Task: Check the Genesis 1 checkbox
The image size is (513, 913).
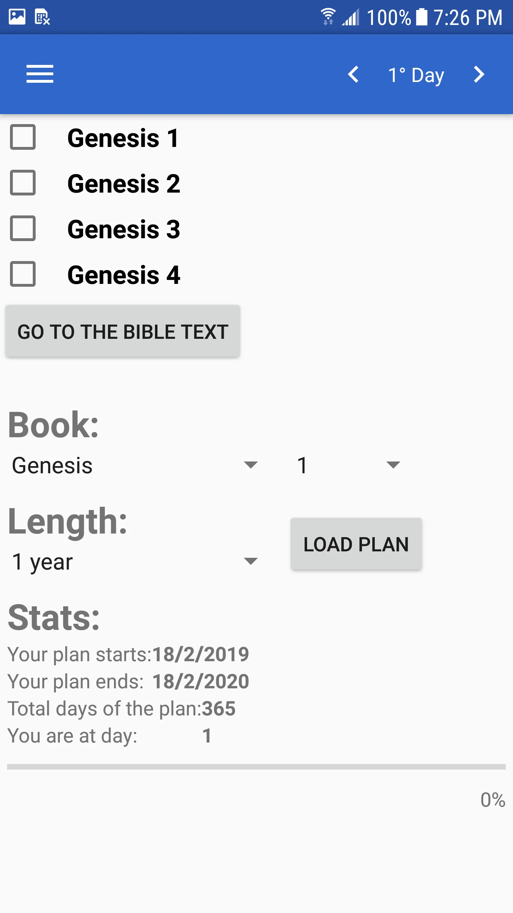Action: (23, 137)
